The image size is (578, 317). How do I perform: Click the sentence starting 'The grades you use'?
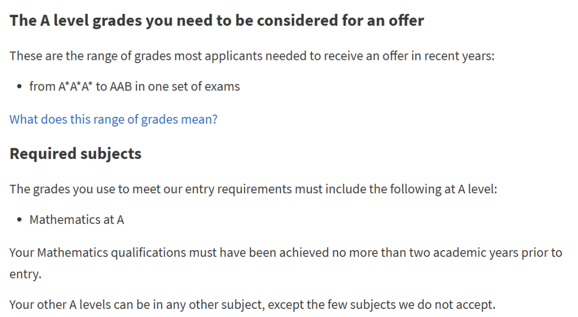pyautogui.click(x=253, y=189)
